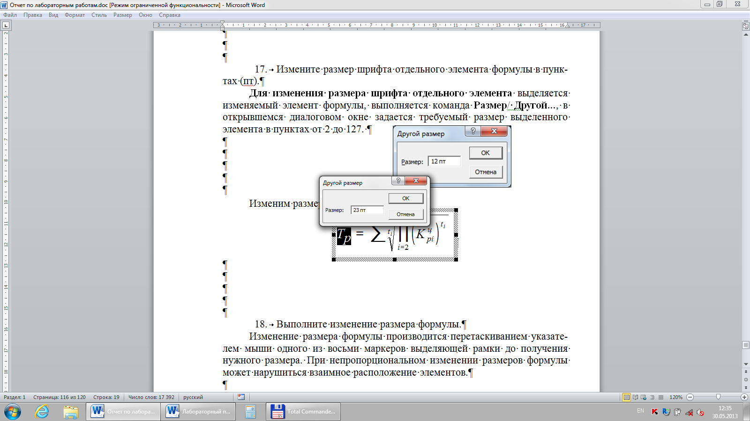Click the network tray icon
The image size is (750, 421).
point(689,412)
